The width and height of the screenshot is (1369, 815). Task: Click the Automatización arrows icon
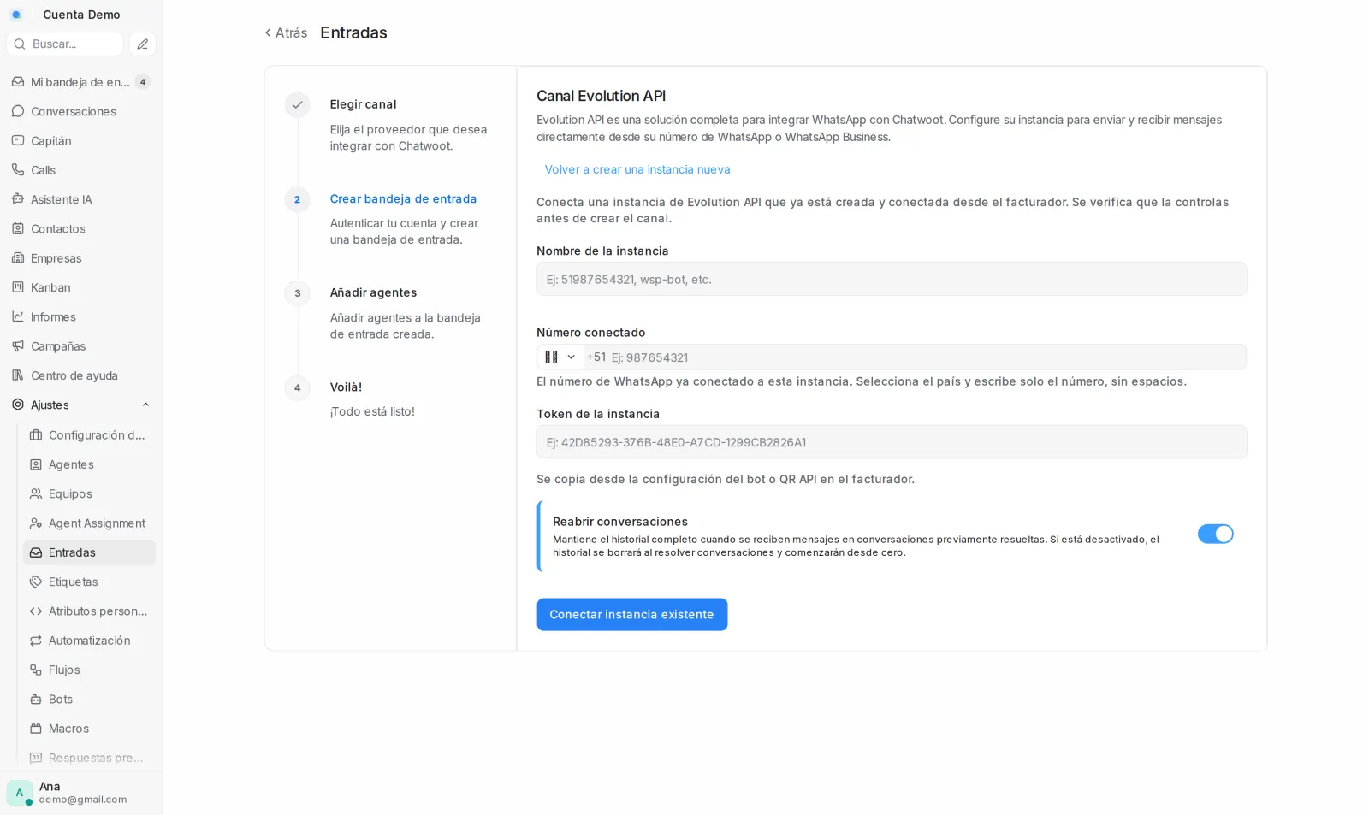coord(36,641)
